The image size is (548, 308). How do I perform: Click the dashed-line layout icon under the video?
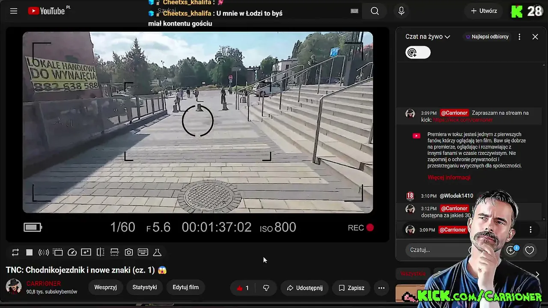pyautogui.click(x=114, y=252)
